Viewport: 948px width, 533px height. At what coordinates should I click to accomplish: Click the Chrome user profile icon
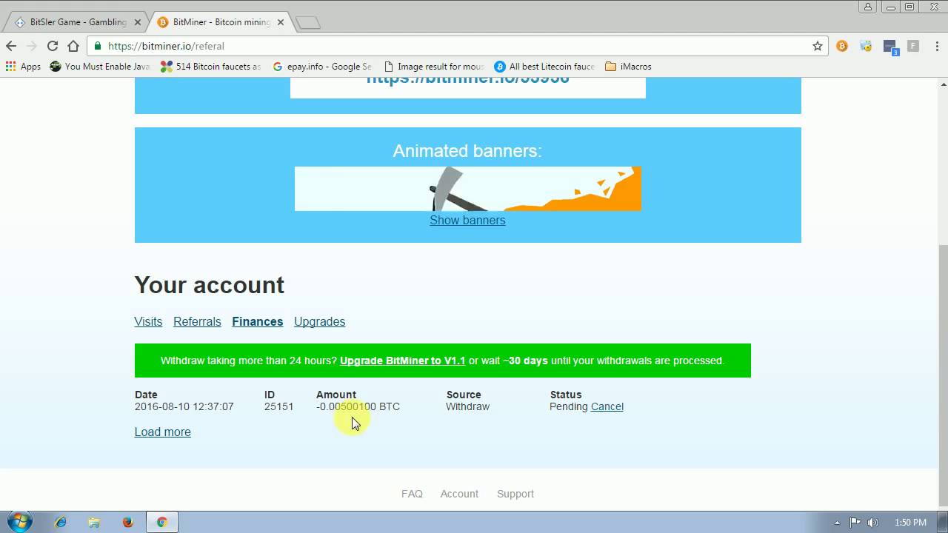click(868, 7)
